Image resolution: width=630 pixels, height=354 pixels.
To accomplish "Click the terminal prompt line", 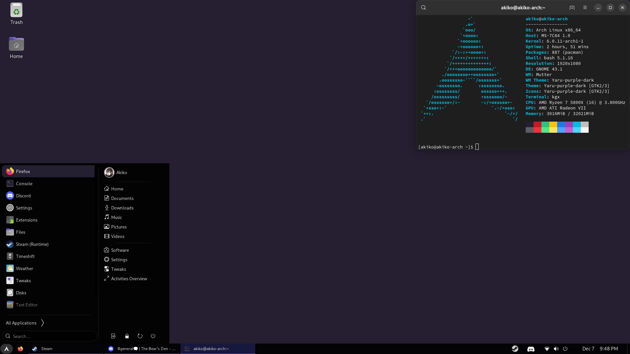I will (449, 147).
